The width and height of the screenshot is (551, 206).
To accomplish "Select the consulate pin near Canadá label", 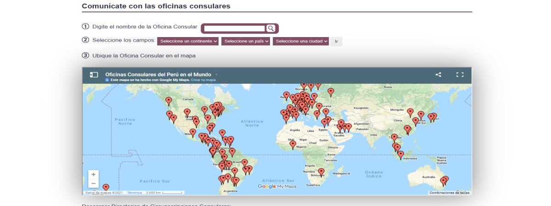I will [x=169, y=100].
